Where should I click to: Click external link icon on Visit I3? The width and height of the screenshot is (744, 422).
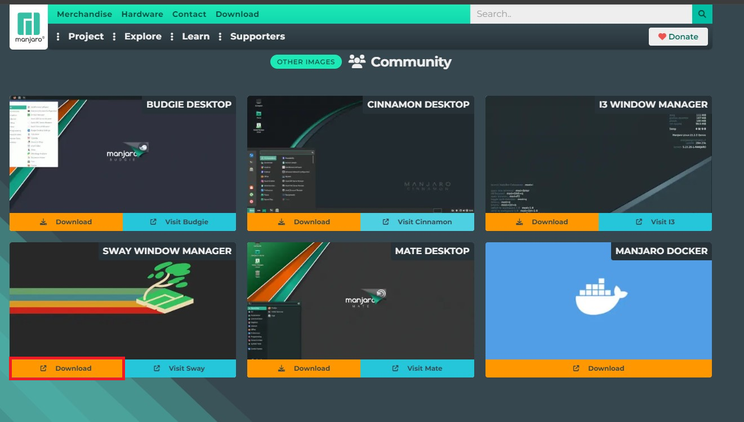pos(639,222)
